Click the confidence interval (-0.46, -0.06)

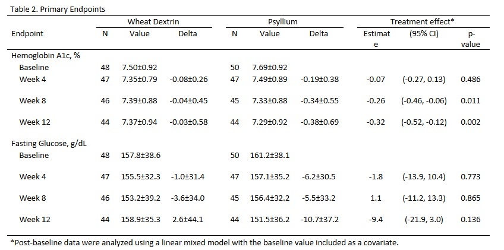(x=424, y=101)
